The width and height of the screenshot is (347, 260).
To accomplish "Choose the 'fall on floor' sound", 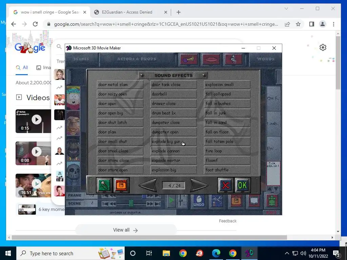I will tap(227, 132).
